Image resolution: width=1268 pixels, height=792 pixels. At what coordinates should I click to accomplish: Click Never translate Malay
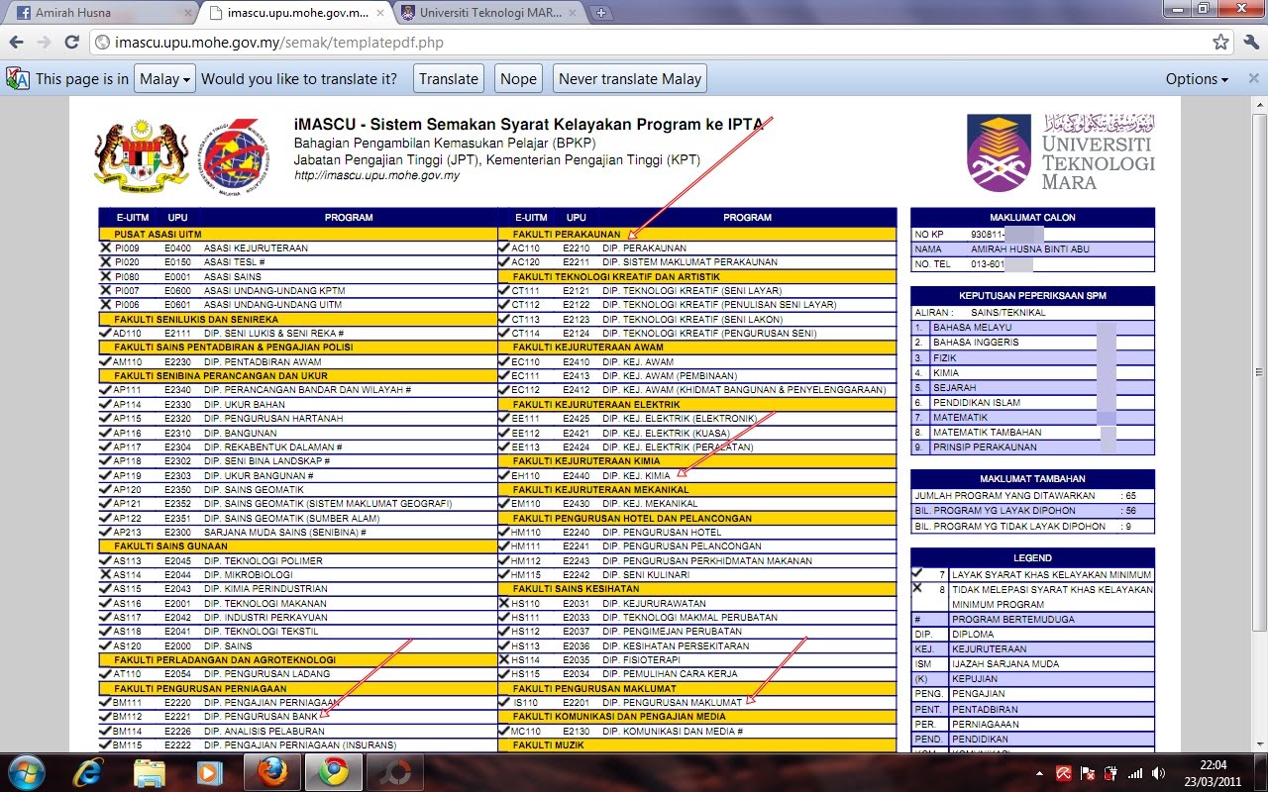pyautogui.click(x=630, y=79)
